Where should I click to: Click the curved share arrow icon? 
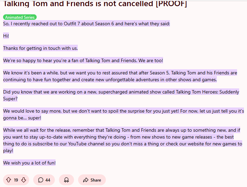click(x=86, y=180)
